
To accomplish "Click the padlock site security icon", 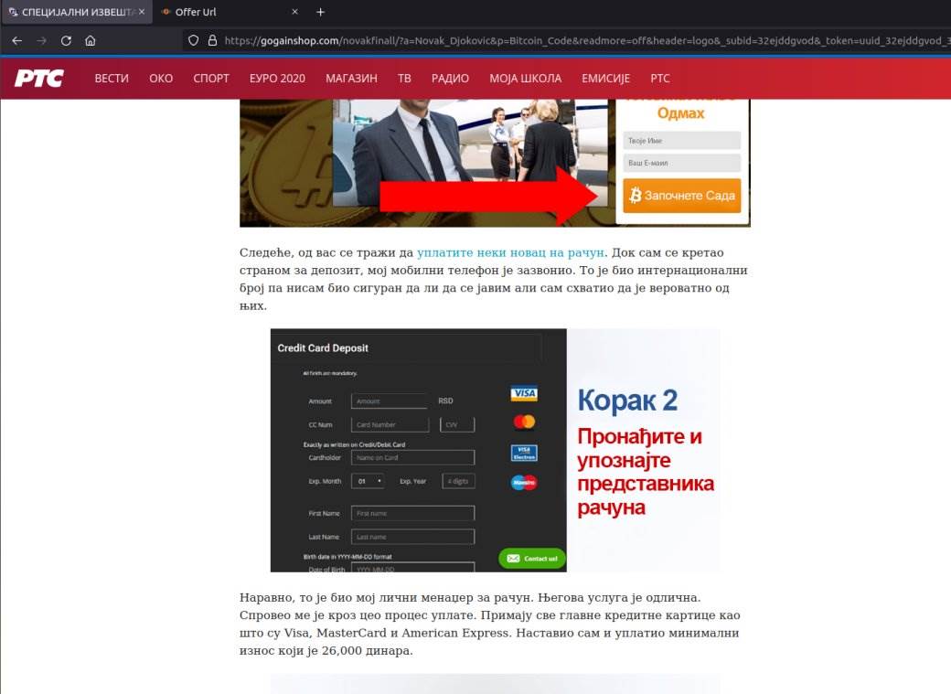I will pos(212,40).
